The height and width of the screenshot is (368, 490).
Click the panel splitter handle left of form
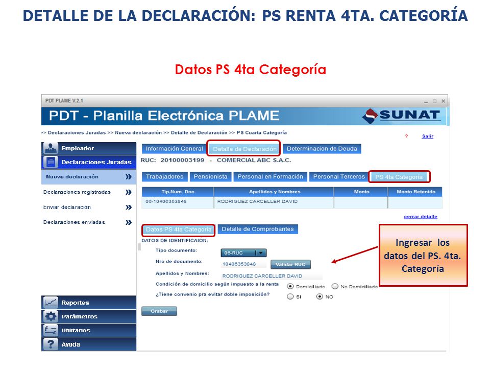pyautogui.click(x=139, y=247)
